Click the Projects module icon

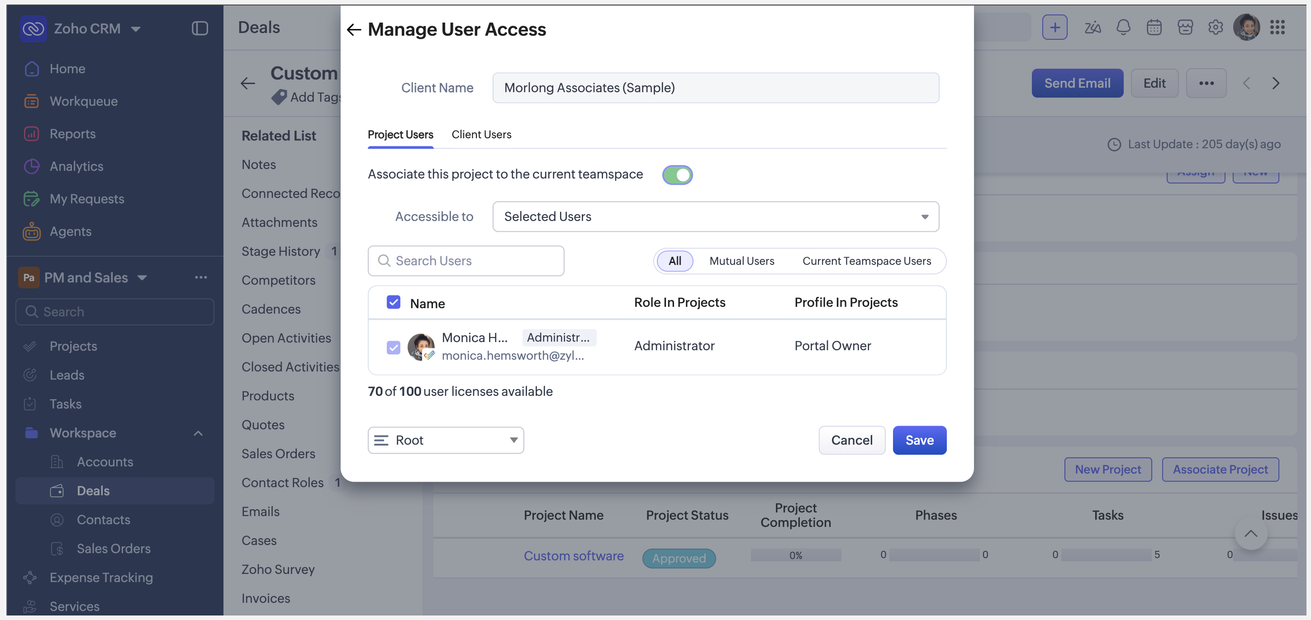click(30, 346)
